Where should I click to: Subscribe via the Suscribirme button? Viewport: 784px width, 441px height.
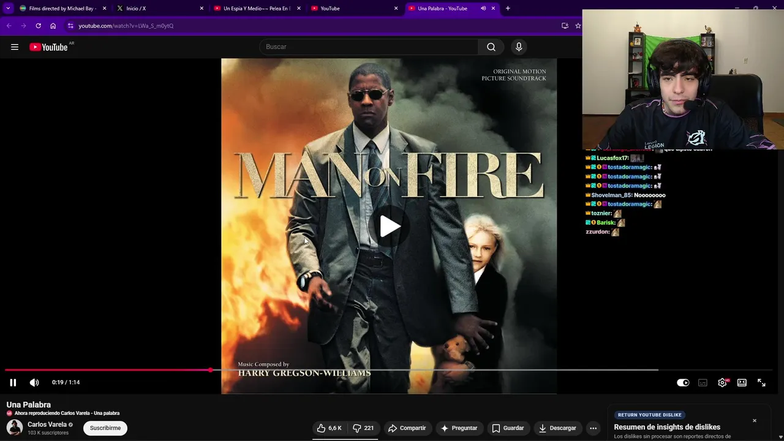click(x=105, y=428)
